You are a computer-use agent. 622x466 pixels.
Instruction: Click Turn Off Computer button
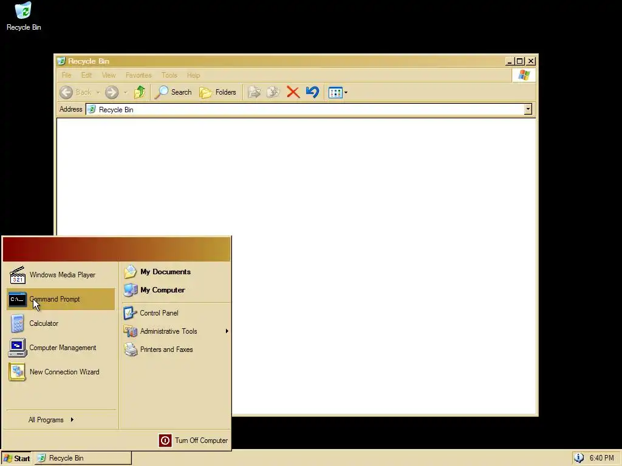[x=193, y=441]
